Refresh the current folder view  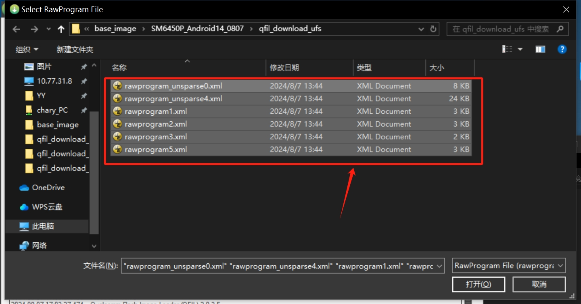433,29
